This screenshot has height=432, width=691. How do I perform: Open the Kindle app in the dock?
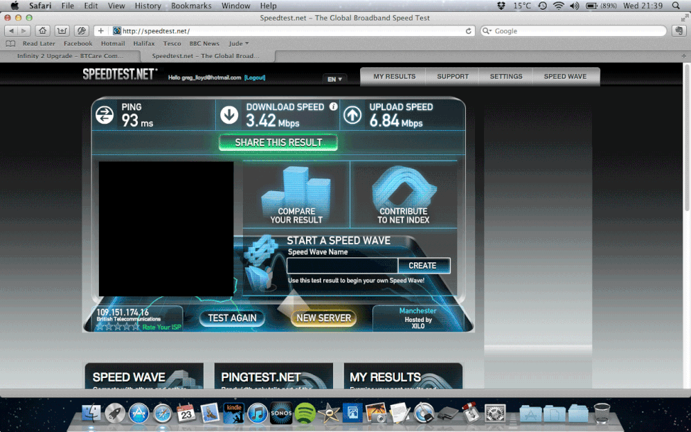233,413
